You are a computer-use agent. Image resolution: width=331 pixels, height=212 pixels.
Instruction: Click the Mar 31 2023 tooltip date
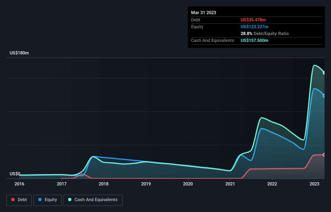(204, 12)
